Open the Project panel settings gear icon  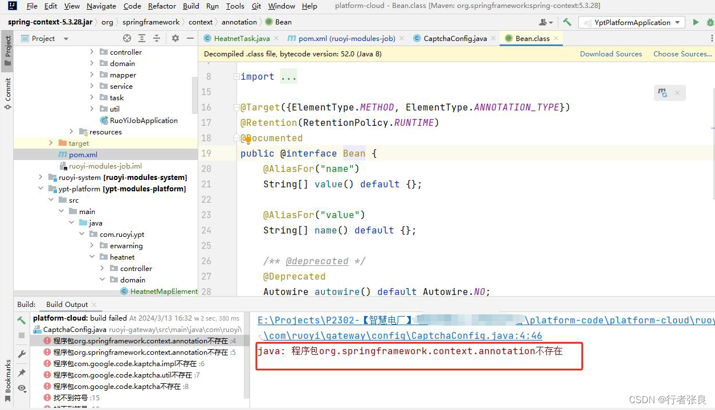pyautogui.click(x=175, y=38)
